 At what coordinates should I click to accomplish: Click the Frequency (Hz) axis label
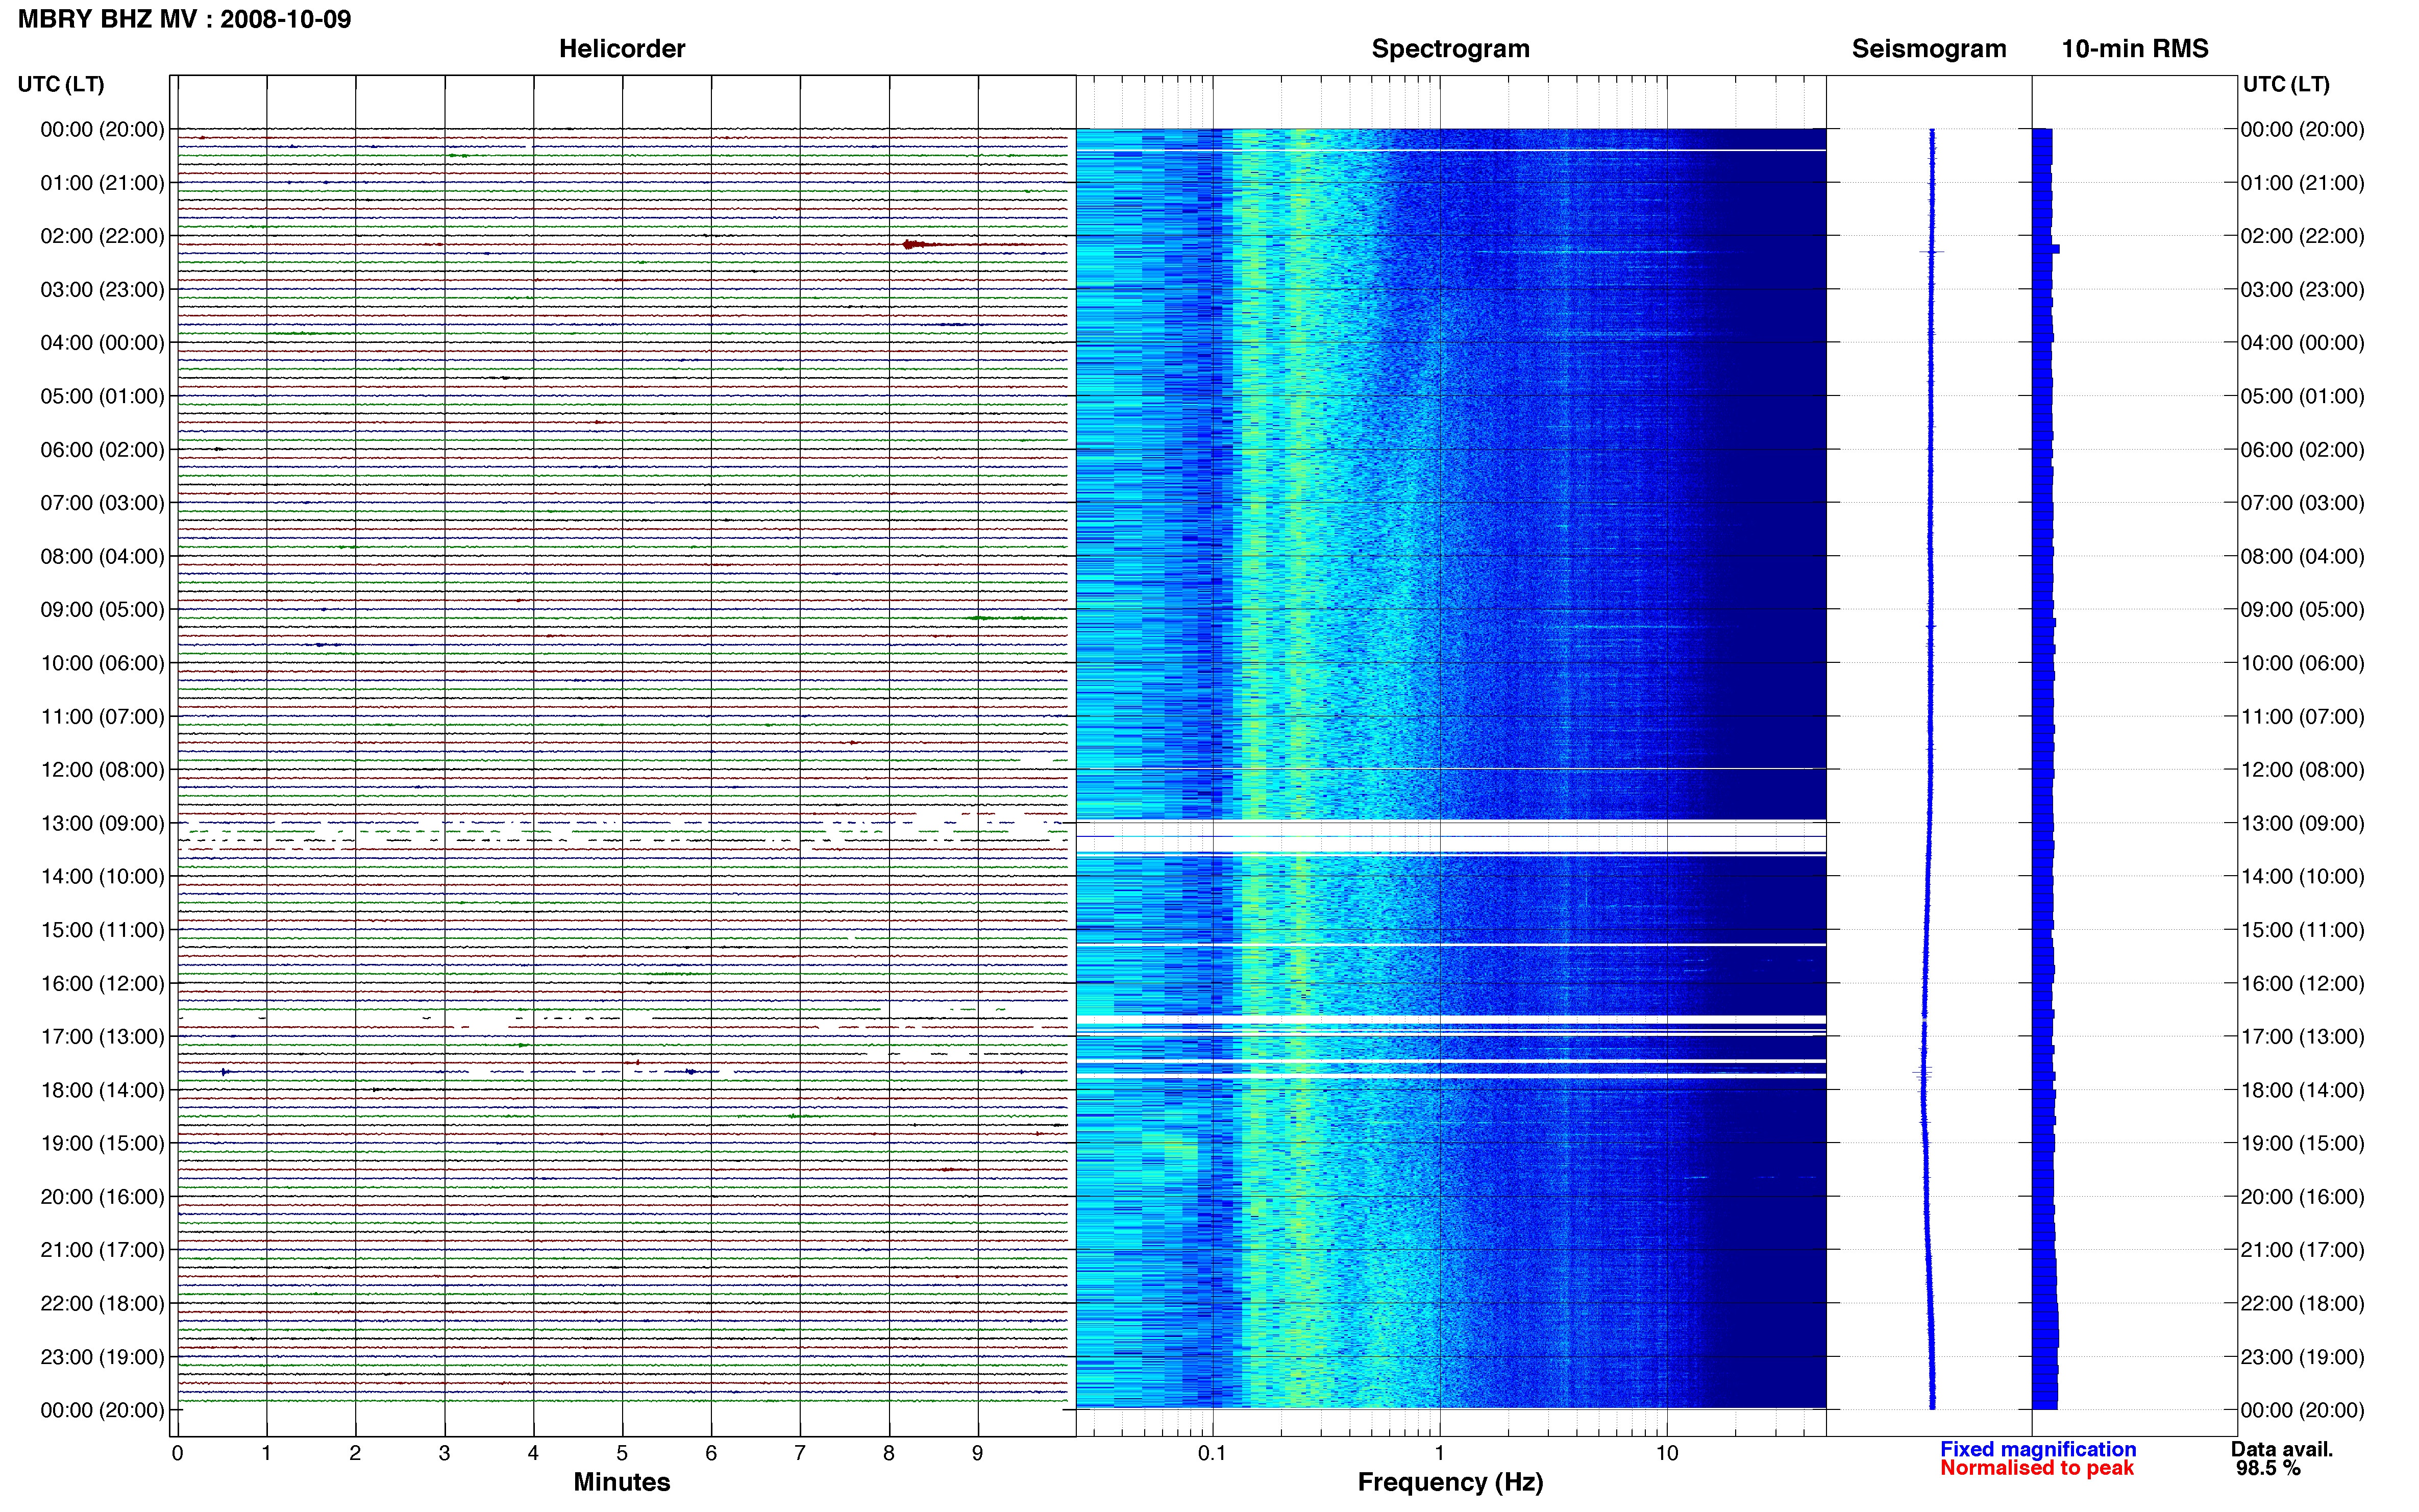[x=1450, y=1482]
